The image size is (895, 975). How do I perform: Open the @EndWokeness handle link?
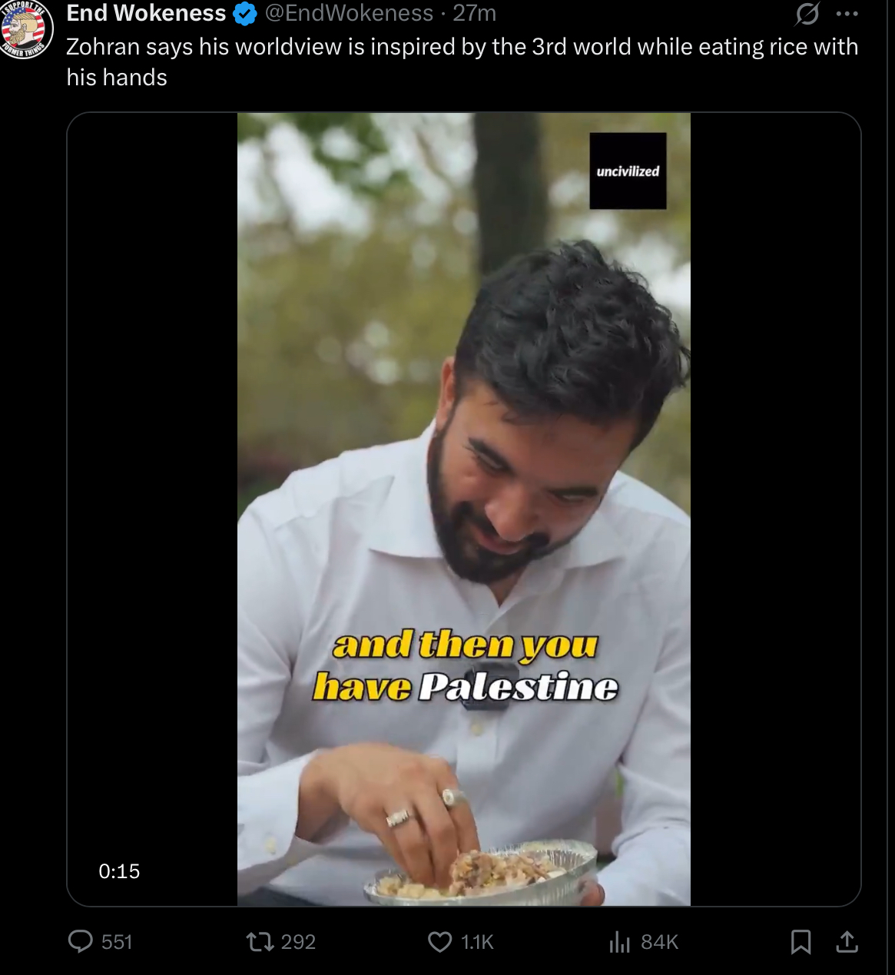[349, 13]
